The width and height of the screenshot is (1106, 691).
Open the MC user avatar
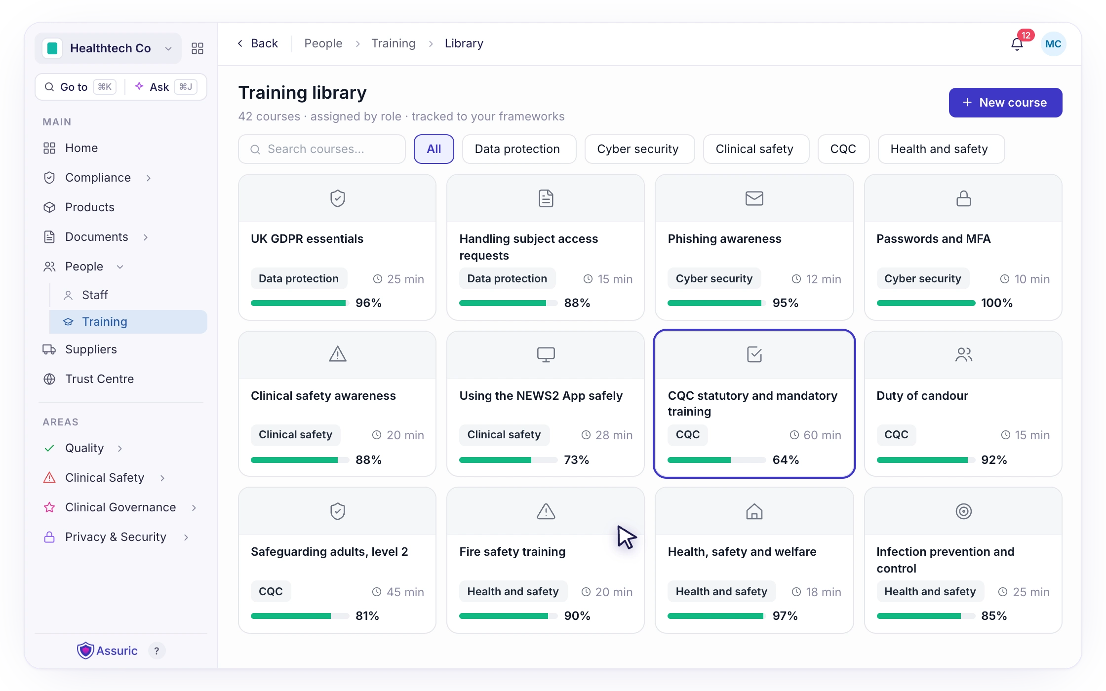1053,44
